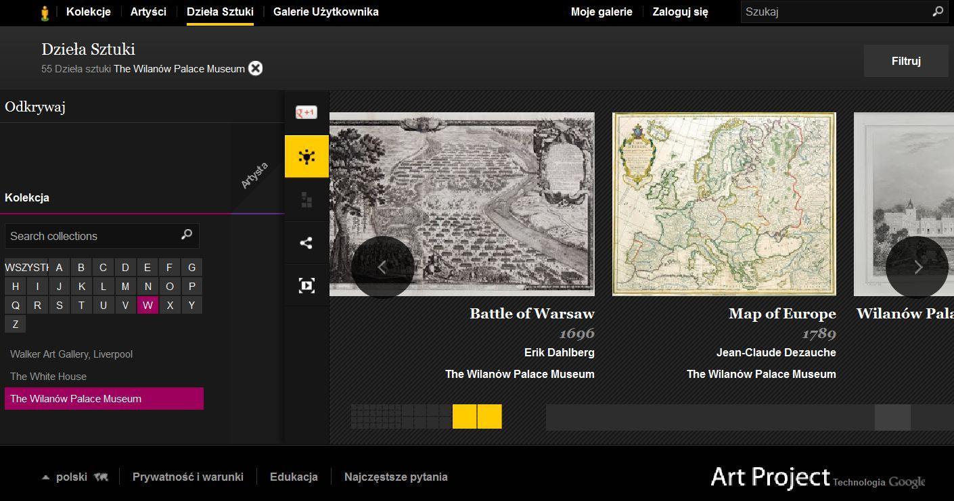The width and height of the screenshot is (954, 501).
Task: Click Wilanów Palace Museum under Map of Europe
Action: pos(761,374)
